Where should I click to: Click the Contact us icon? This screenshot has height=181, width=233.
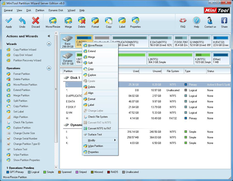[210, 21]
